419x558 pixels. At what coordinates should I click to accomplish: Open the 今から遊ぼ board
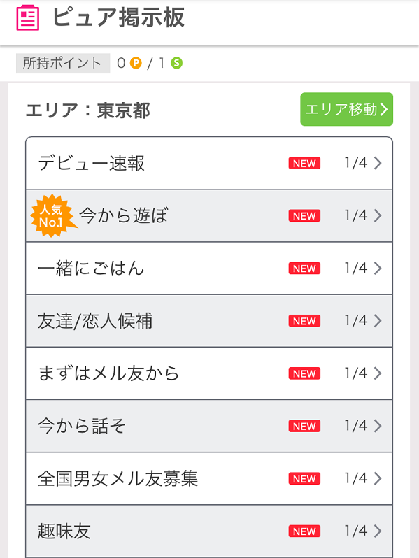tap(209, 215)
